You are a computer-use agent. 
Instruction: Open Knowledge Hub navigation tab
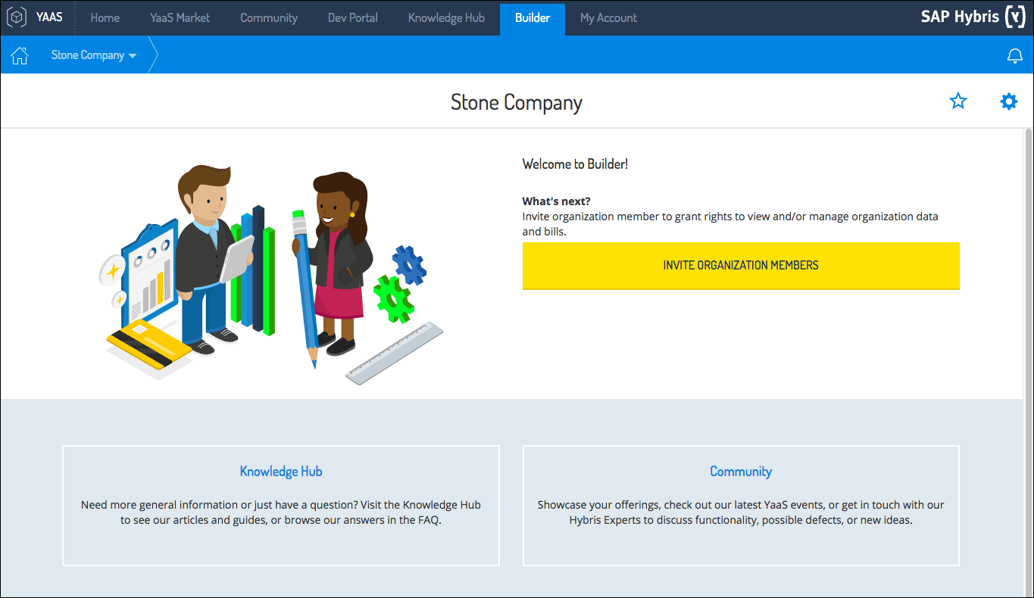[446, 17]
